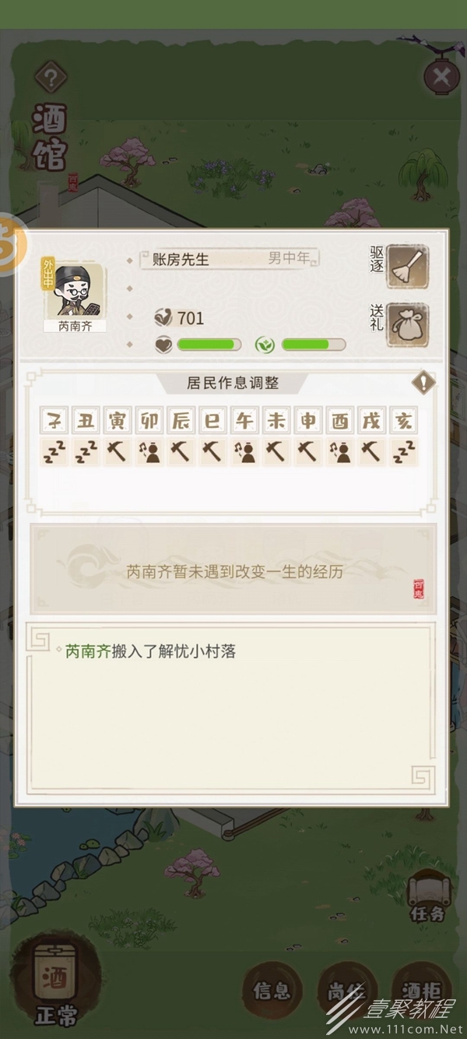467x1039 pixels.
Task: Click the 驱逐 broom icon
Action: pyautogui.click(x=408, y=267)
